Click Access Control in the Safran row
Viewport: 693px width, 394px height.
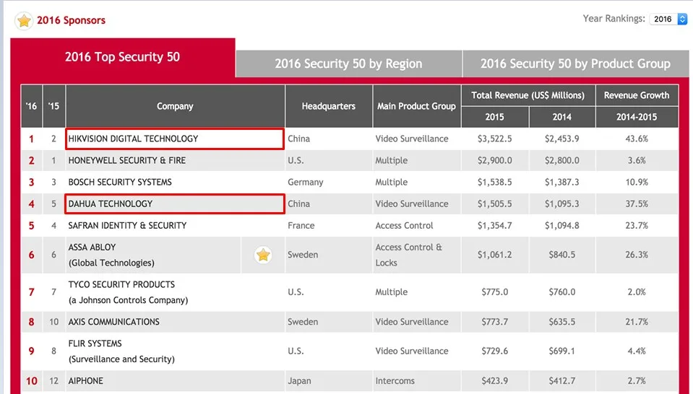(404, 225)
